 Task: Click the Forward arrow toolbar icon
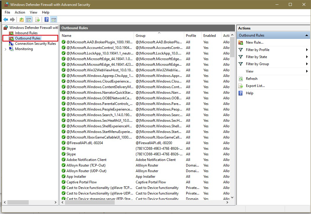(x=12, y=19)
